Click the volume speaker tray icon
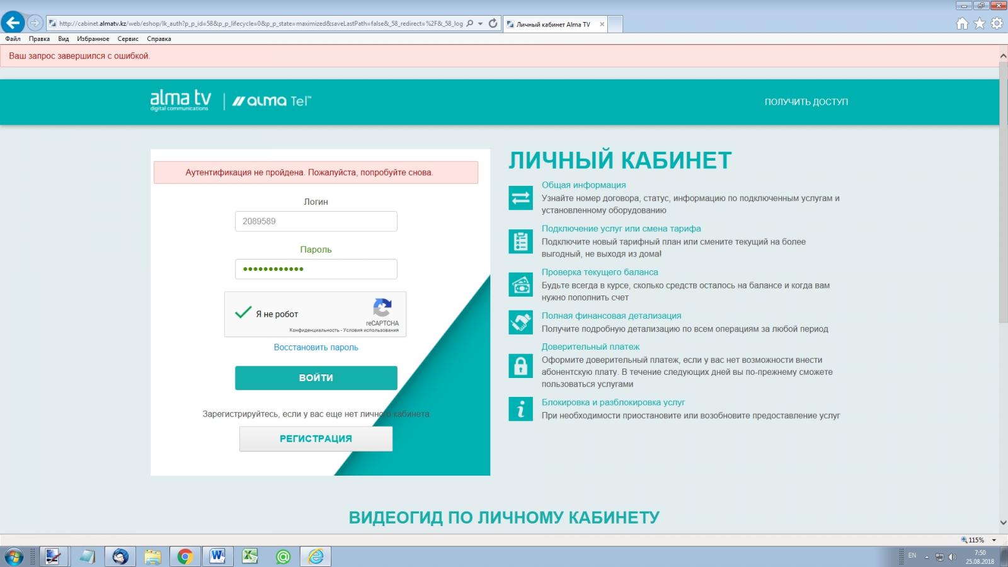The image size is (1008, 567). tap(952, 557)
